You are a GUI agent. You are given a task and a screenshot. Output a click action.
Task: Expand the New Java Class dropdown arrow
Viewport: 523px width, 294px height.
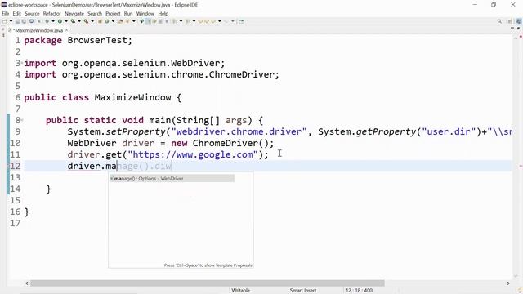[x=113, y=21]
